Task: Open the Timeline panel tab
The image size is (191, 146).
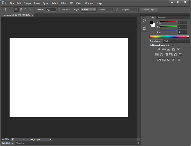Action: click(20, 143)
